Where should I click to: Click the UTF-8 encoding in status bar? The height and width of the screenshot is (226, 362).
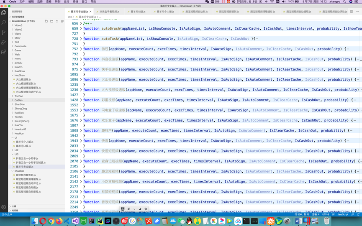326,214
